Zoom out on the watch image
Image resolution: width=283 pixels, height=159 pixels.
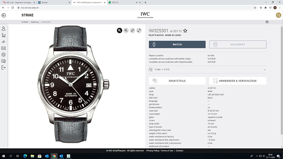[x=126, y=30]
